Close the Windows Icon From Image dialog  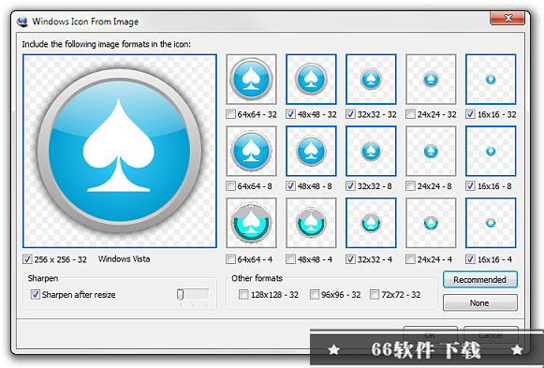[508, 18]
